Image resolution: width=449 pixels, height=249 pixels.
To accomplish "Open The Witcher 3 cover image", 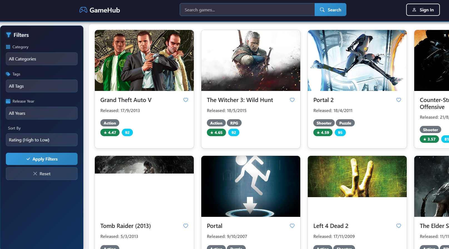I will coord(251,60).
